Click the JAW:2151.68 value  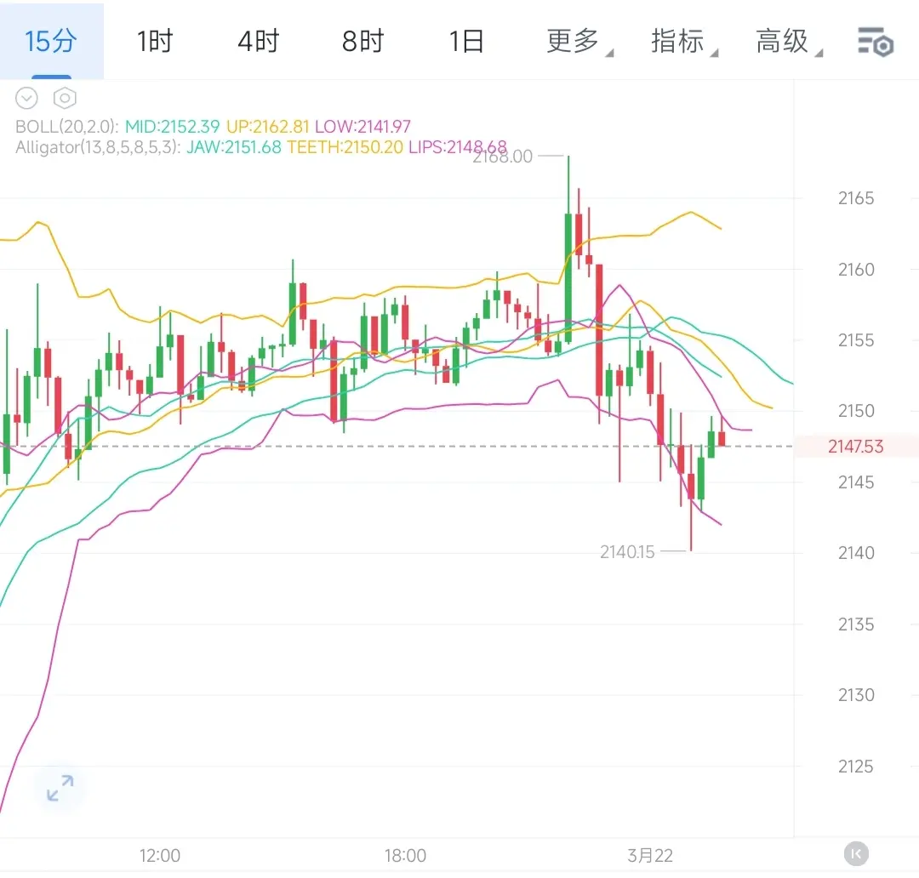point(234,147)
